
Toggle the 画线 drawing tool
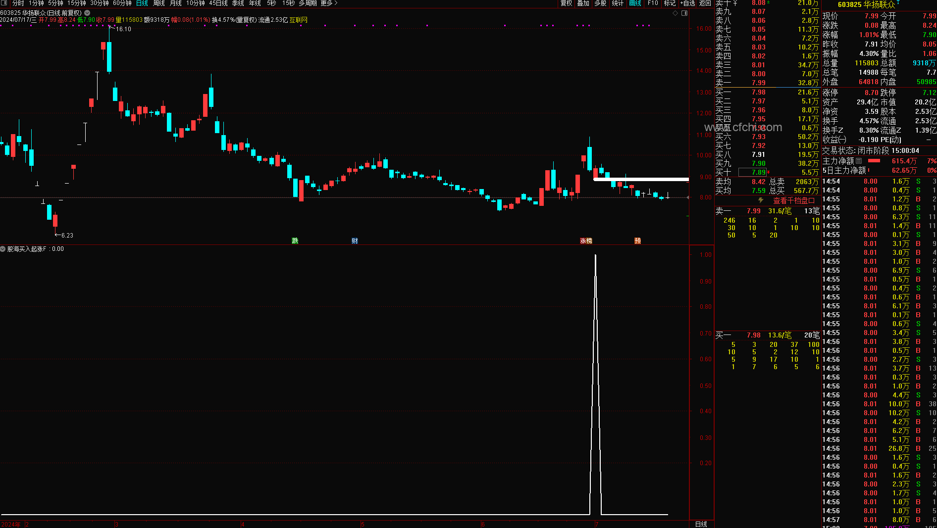point(635,3)
